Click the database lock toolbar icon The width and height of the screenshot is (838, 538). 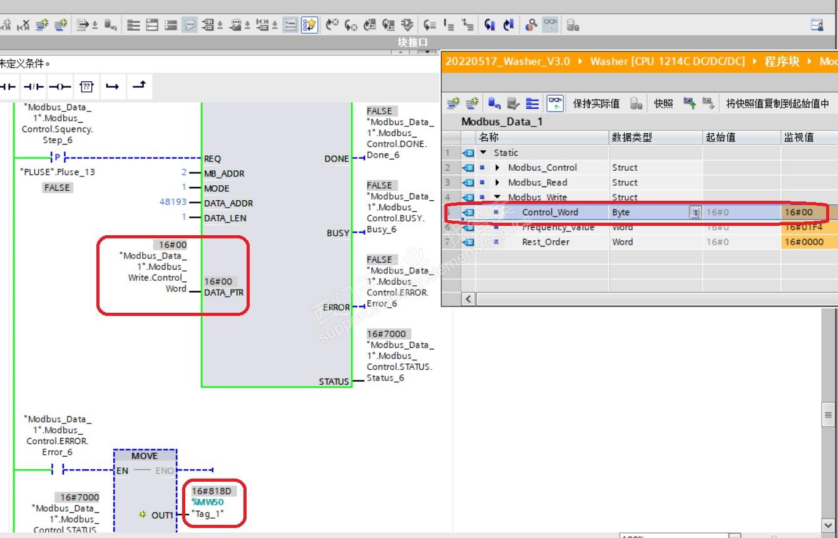click(573, 25)
